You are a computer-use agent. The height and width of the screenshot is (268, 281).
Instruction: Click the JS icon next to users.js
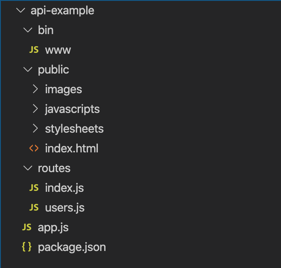pos(34,207)
